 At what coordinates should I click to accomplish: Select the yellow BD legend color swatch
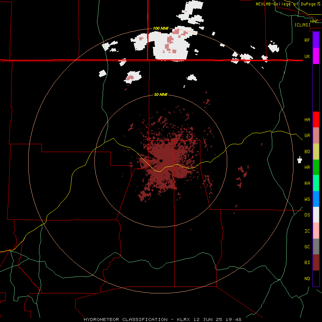coord(316,152)
